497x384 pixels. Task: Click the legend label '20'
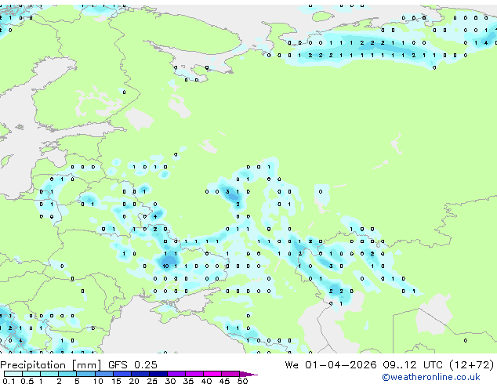click(x=134, y=381)
